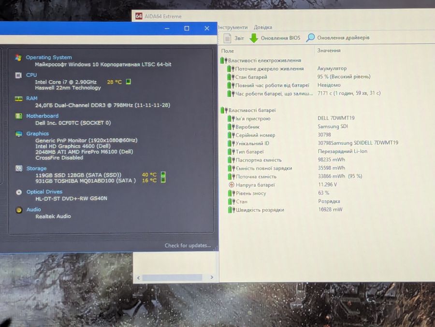435x327 pixels.
Task: Click the 95 % (Високий рівень) value
Action: point(344,76)
